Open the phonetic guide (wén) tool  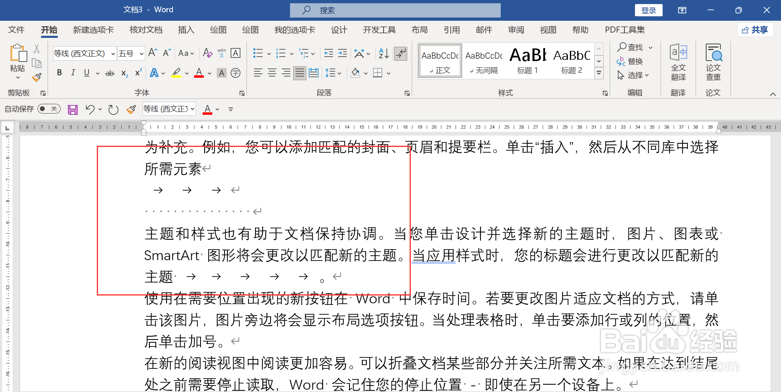point(222,53)
